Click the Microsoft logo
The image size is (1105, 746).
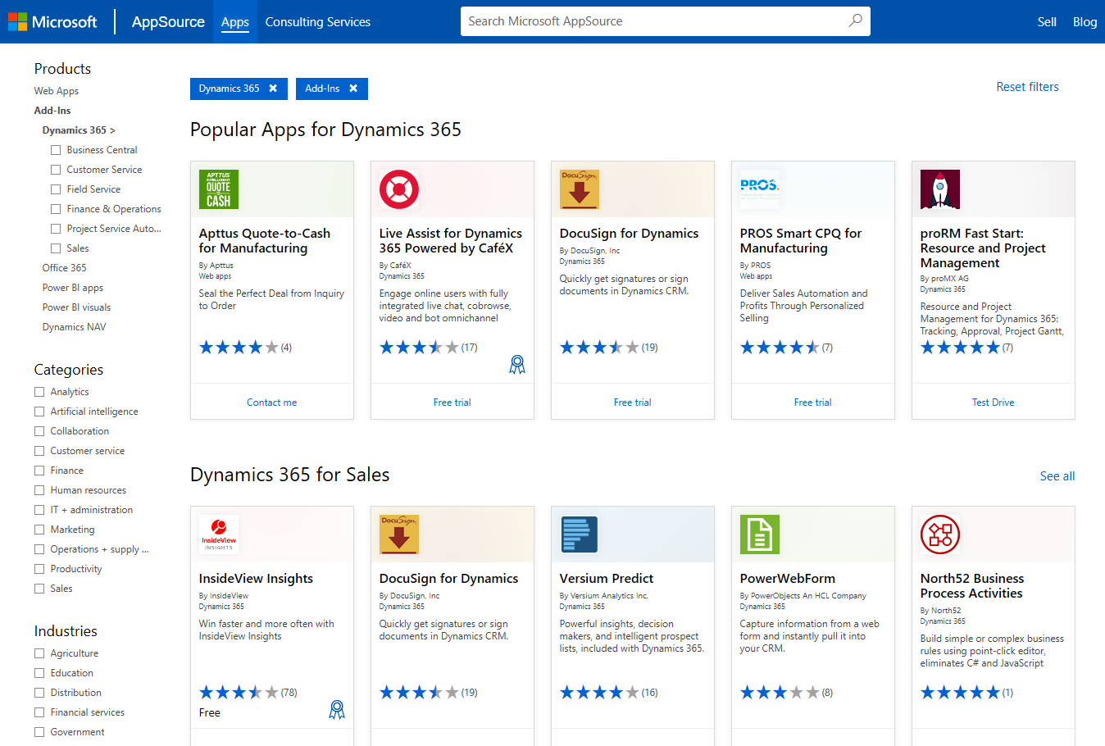[52, 21]
